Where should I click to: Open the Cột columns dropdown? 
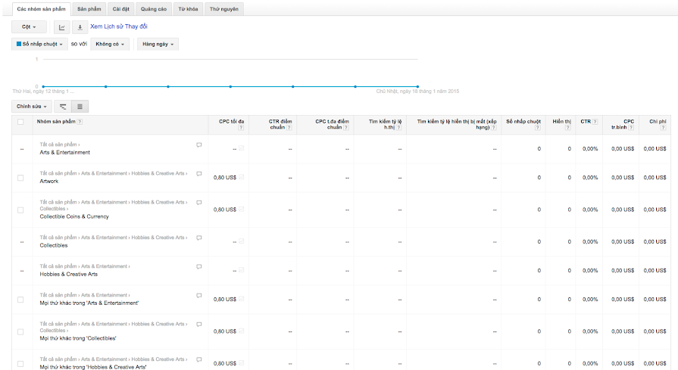click(x=30, y=27)
